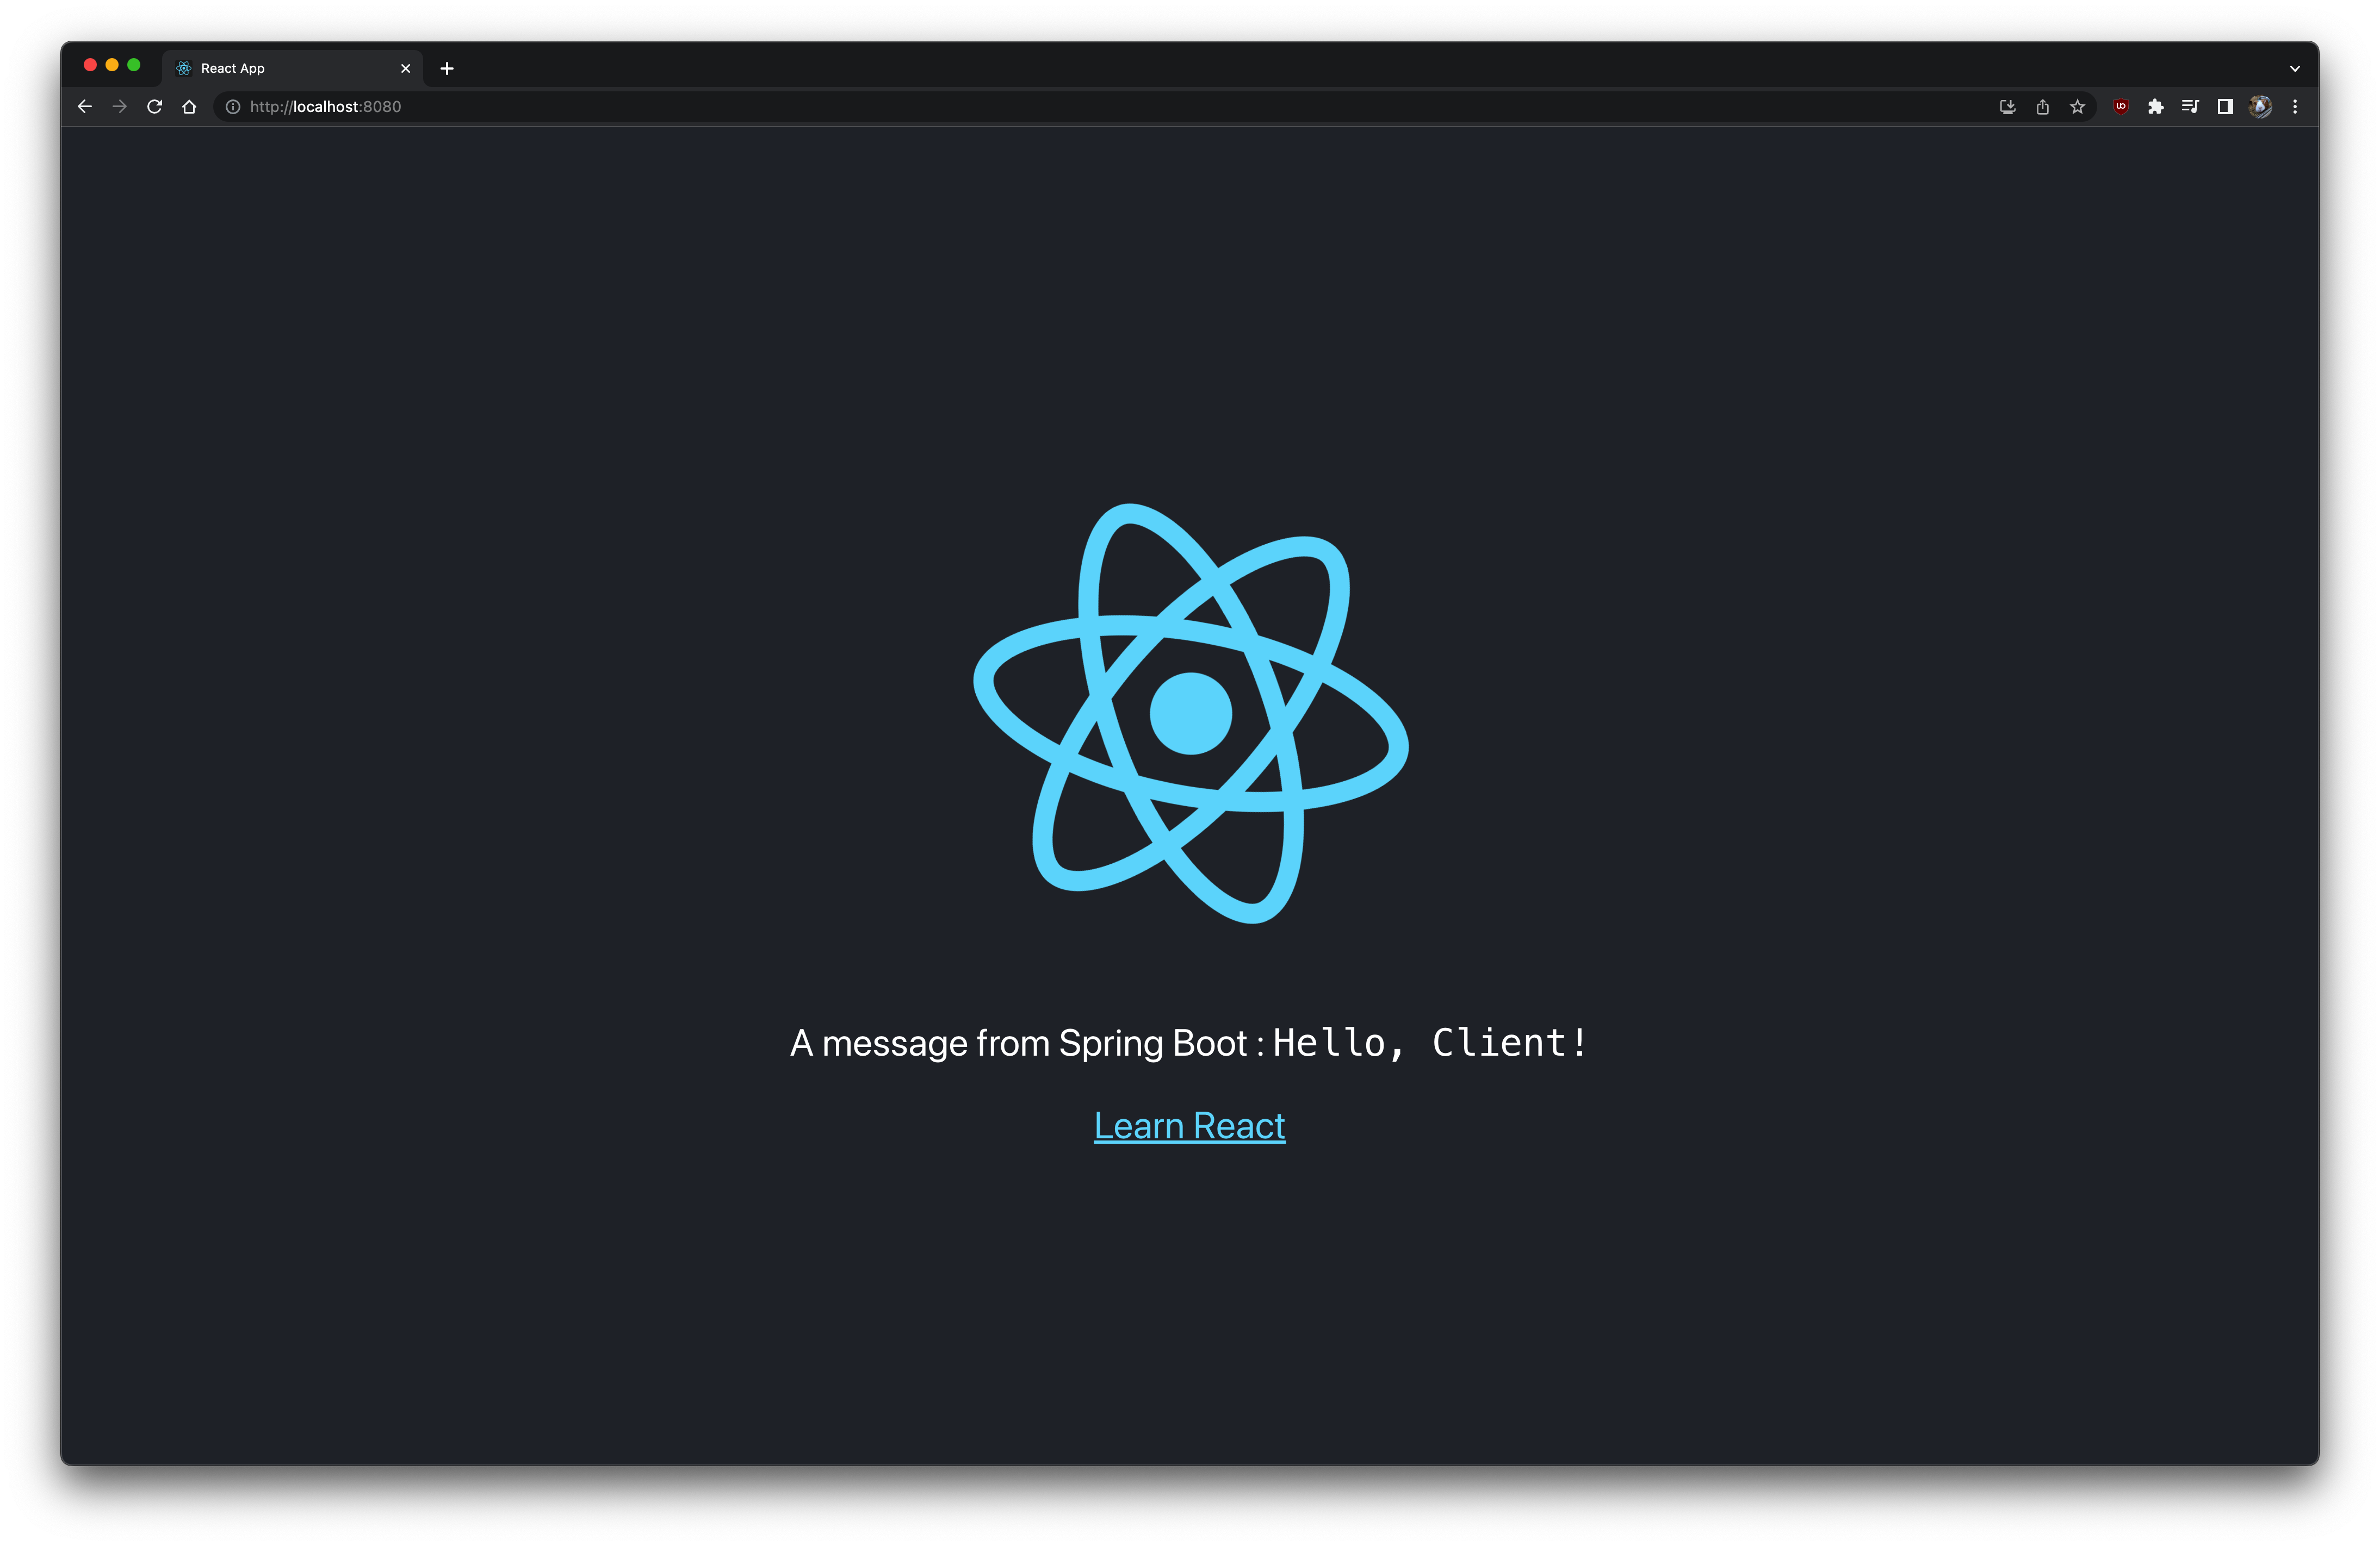Open a new tab

447,69
